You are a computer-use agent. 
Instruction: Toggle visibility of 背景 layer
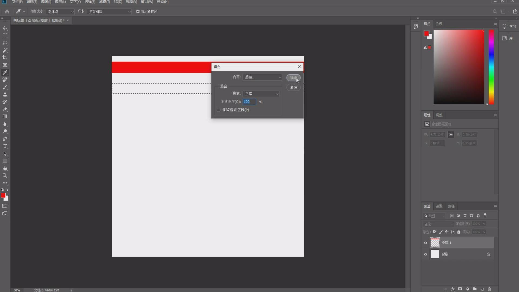(x=425, y=254)
